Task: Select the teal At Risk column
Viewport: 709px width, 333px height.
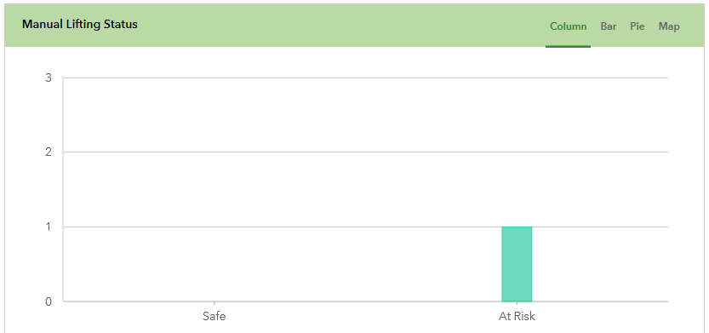Action: coord(517,264)
